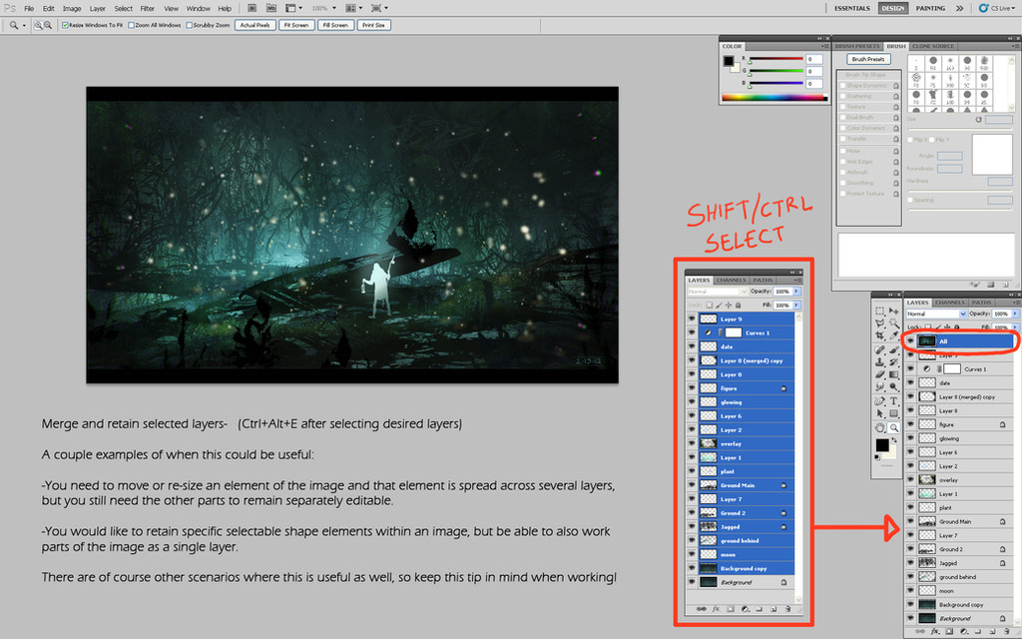This screenshot has width=1022, height=639.
Task: Select the History Brush tool
Action: (893, 361)
